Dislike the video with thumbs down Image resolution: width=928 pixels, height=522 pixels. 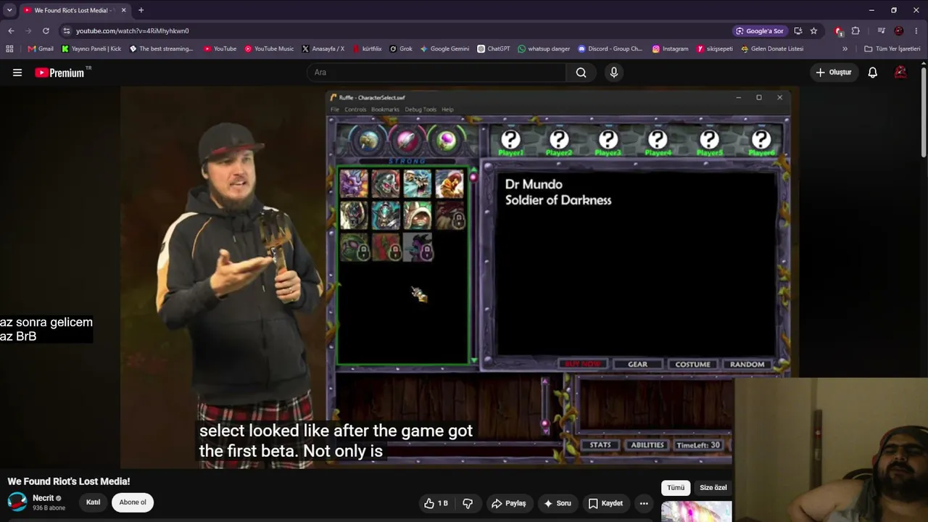(x=468, y=503)
